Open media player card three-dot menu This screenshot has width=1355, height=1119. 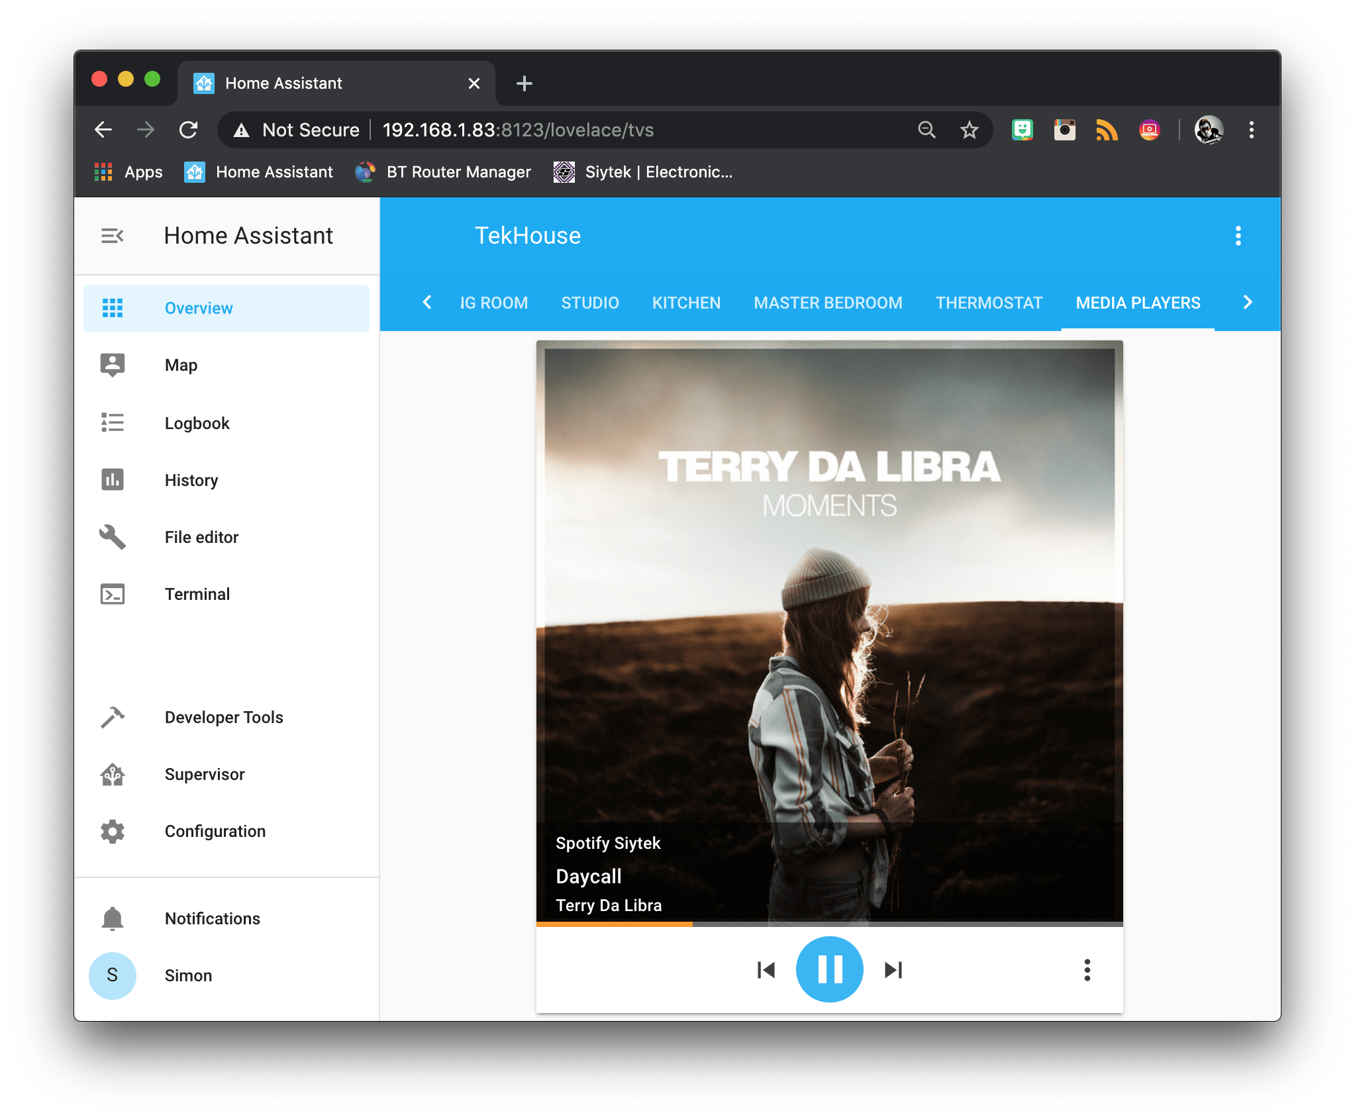click(1087, 970)
